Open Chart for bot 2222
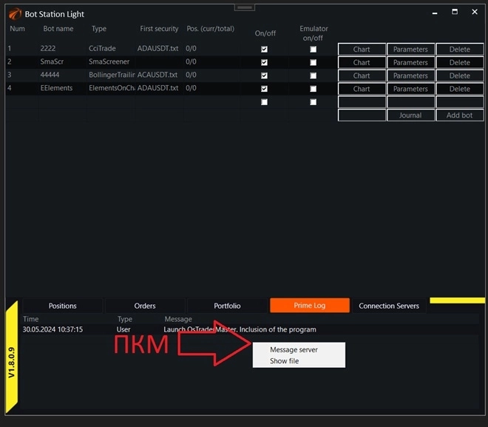 point(362,49)
